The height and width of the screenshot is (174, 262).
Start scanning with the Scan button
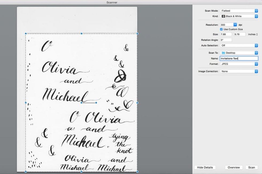click(251, 167)
